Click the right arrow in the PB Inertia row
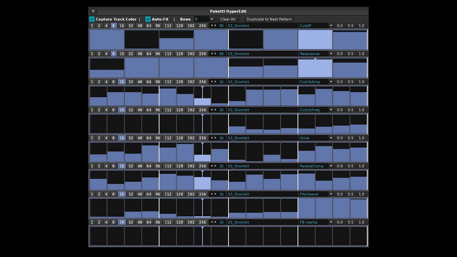The image size is (457, 257). [x=215, y=222]
